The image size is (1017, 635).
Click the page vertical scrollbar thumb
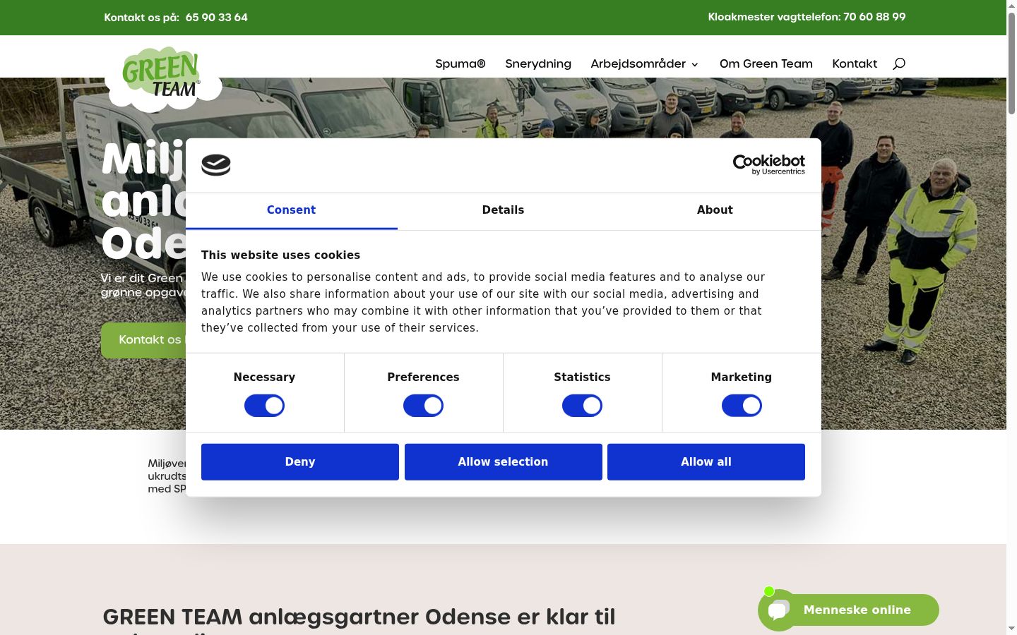(x=1011, y=64)
